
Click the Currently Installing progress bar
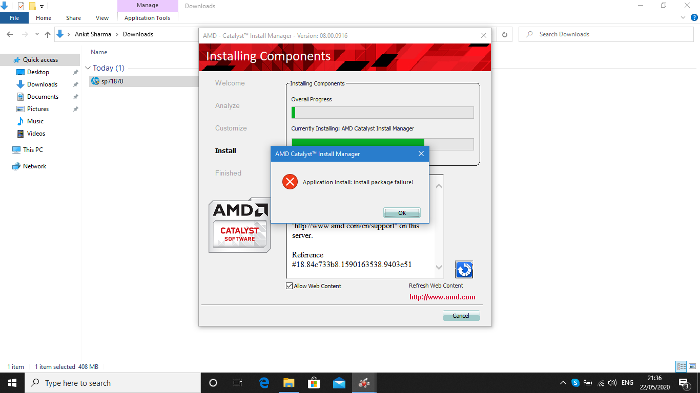pyautogui.click(x=382, y=144)
